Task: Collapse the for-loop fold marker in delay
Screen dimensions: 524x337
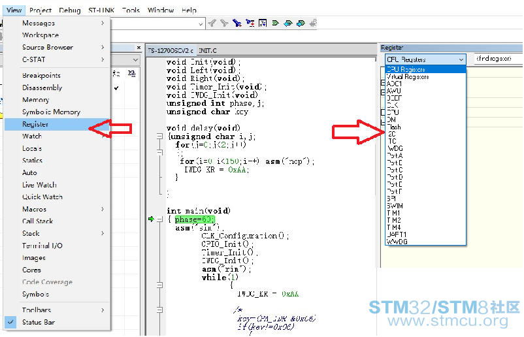Action: click(x=159, y=153)
